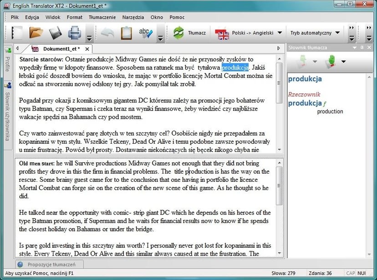Click the flag icon on Dokument1_et tab
The width and height of the screenshot is (377, 280).
coord(35,49)
